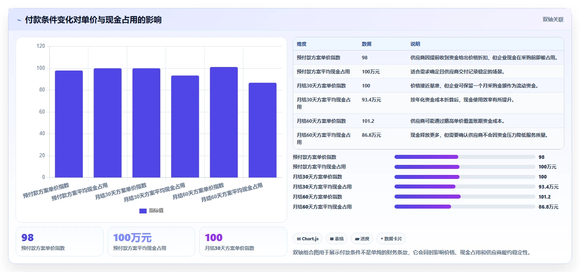This screenshot has width=580, height=272.
Task: Click the 86.8万元 value beside the progress bar
Action: point(548,207)
